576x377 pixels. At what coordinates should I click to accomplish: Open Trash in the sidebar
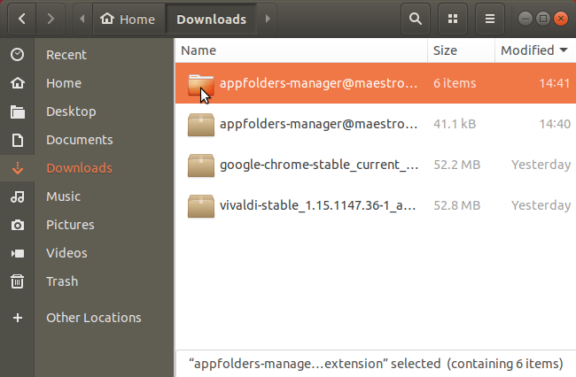point(62,281)
